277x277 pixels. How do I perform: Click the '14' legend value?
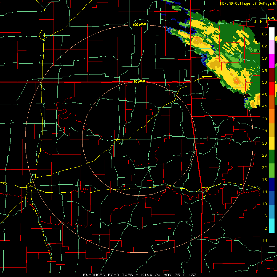pos(264,192)
